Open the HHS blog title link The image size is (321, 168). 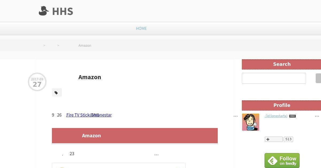tap(63, 11)
